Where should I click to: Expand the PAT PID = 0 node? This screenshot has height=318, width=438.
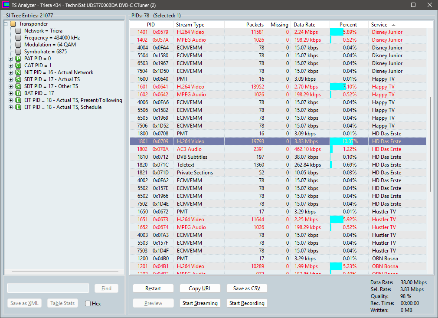(10, 59)
